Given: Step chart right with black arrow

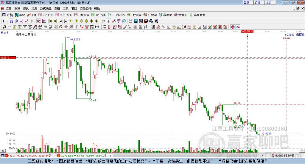Looking at the screenshot, I should [66, 21].
